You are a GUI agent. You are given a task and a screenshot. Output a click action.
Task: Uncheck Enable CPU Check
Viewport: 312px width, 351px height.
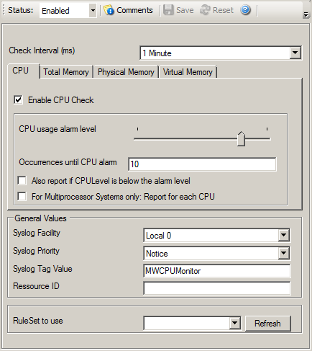19,99
